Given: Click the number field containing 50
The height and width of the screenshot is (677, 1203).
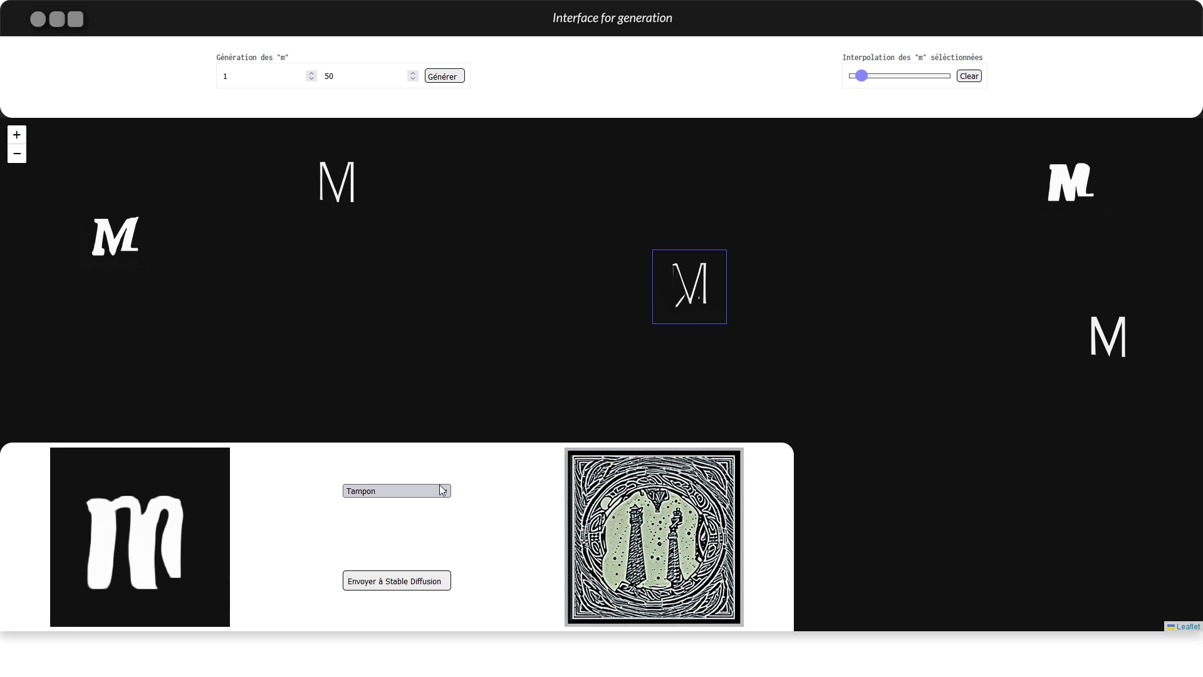Looking at the screenshot, I should 362,76.
